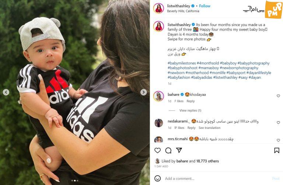283x185 pixels.
Task: Follow the listwithashley account
Action: point(205,6)
